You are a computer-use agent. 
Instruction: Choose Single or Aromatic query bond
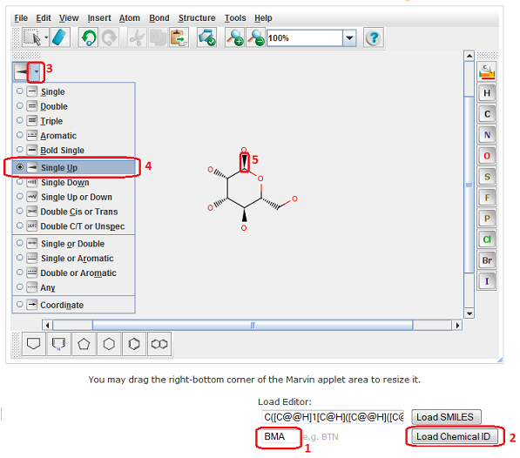point(74,258)
